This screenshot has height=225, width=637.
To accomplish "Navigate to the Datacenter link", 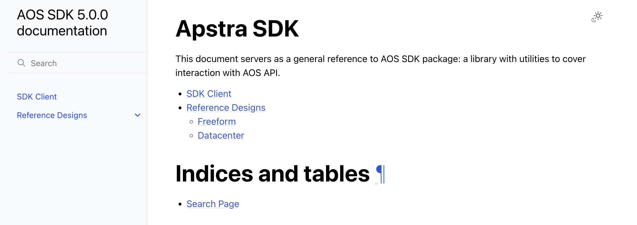I will [x=221, y=135].
